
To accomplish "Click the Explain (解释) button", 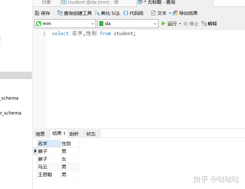I will click(209, 24).
